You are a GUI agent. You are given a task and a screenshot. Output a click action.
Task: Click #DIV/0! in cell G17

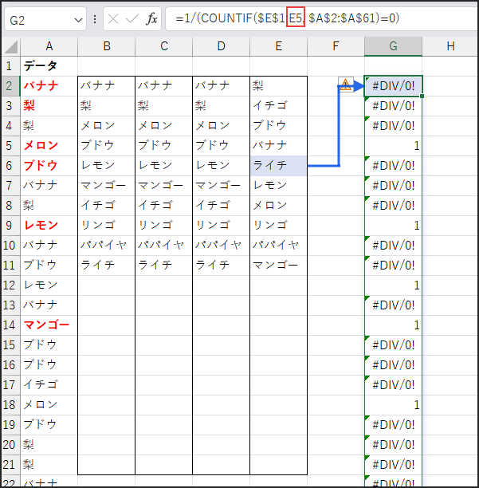[394, 384]
